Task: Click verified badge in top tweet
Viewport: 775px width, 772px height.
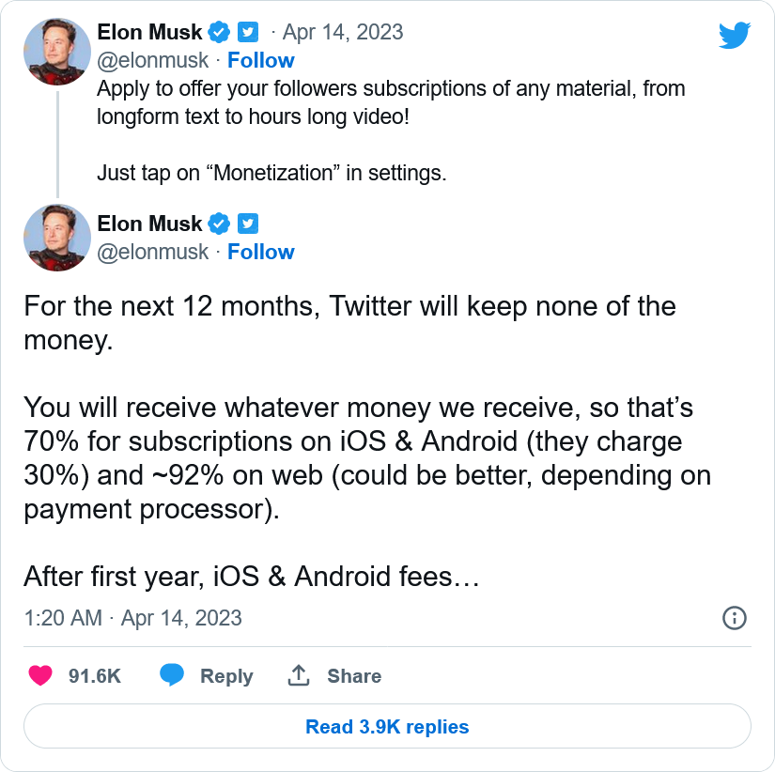Action: 219,32
